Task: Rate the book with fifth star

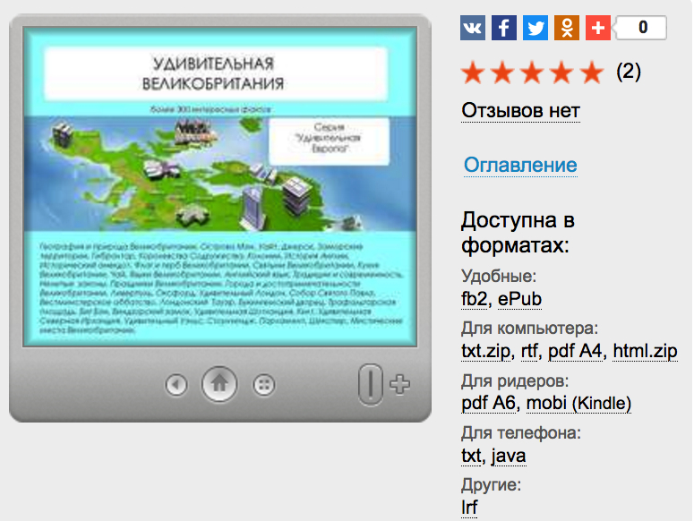Action: (592, 73)
